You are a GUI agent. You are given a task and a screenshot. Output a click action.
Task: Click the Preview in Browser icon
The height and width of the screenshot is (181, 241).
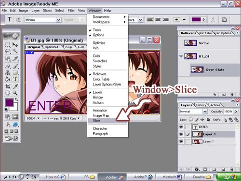[x=15, y=125]
